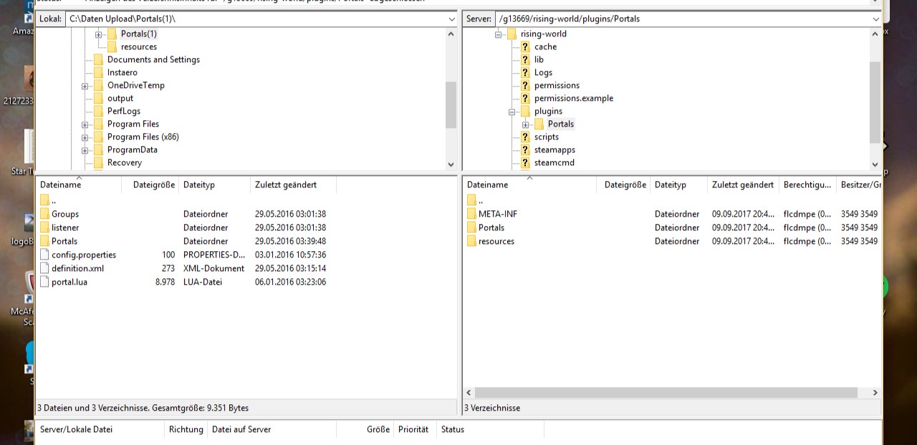
Task: Click the server path input field
Action: 681,19
